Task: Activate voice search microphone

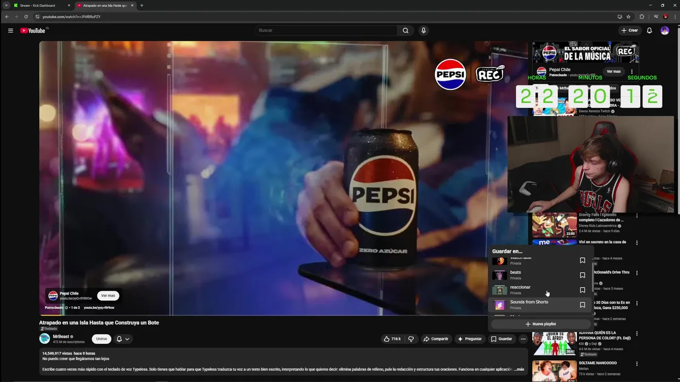Action: (423, 30)
